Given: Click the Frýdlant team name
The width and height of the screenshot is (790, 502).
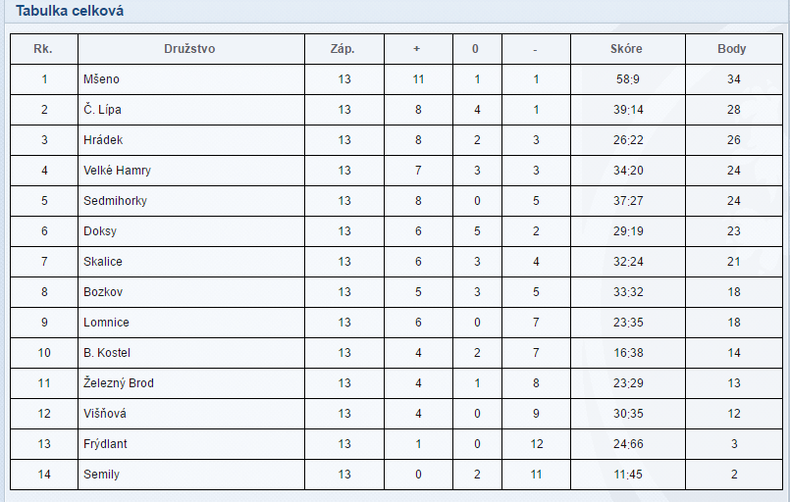Looking at the screenshot, I should (x=105, y=444).
